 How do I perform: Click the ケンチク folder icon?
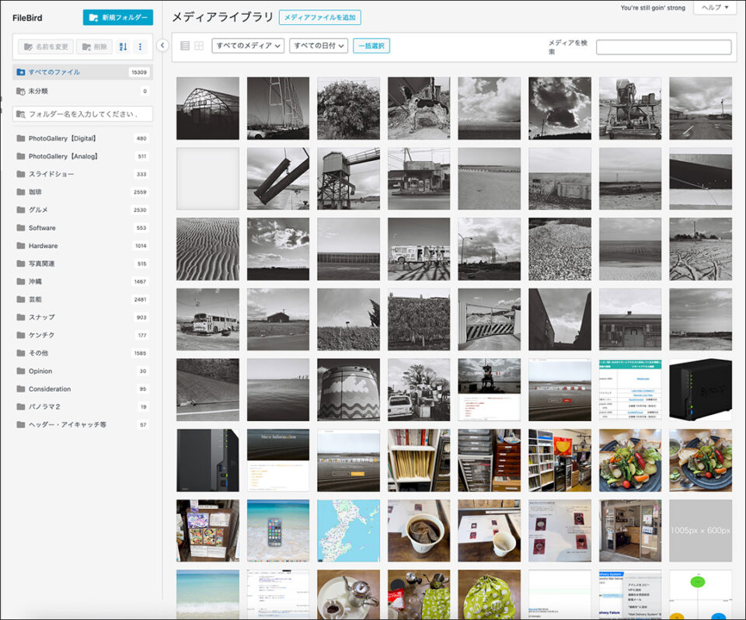click(20, 335)
